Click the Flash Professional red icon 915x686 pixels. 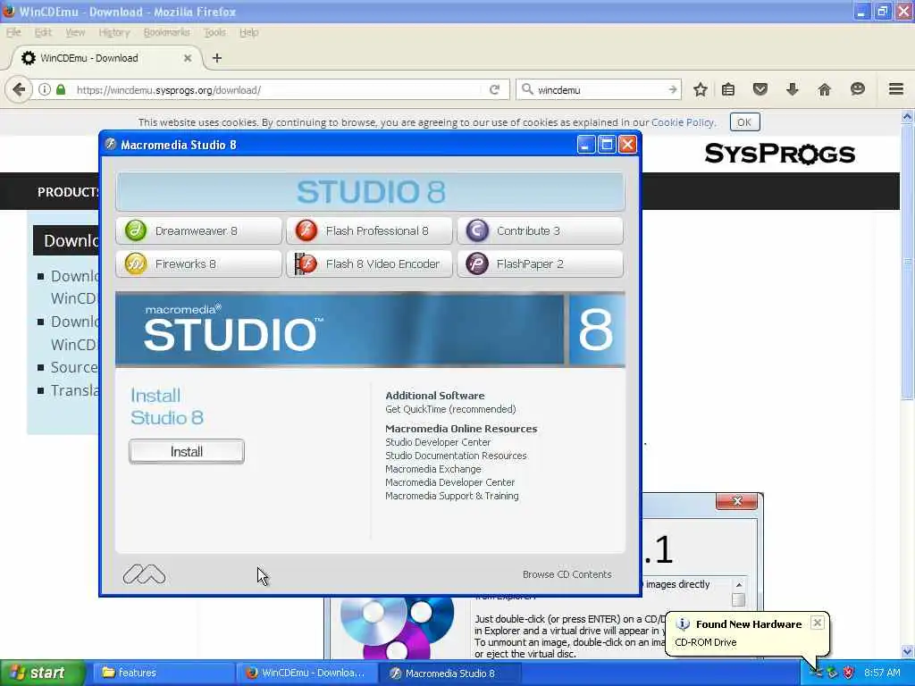[306, 230]
